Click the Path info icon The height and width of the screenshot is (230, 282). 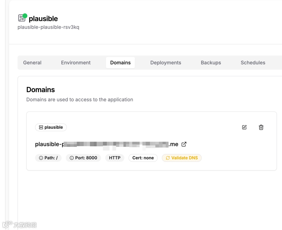(x=41, y=158)
